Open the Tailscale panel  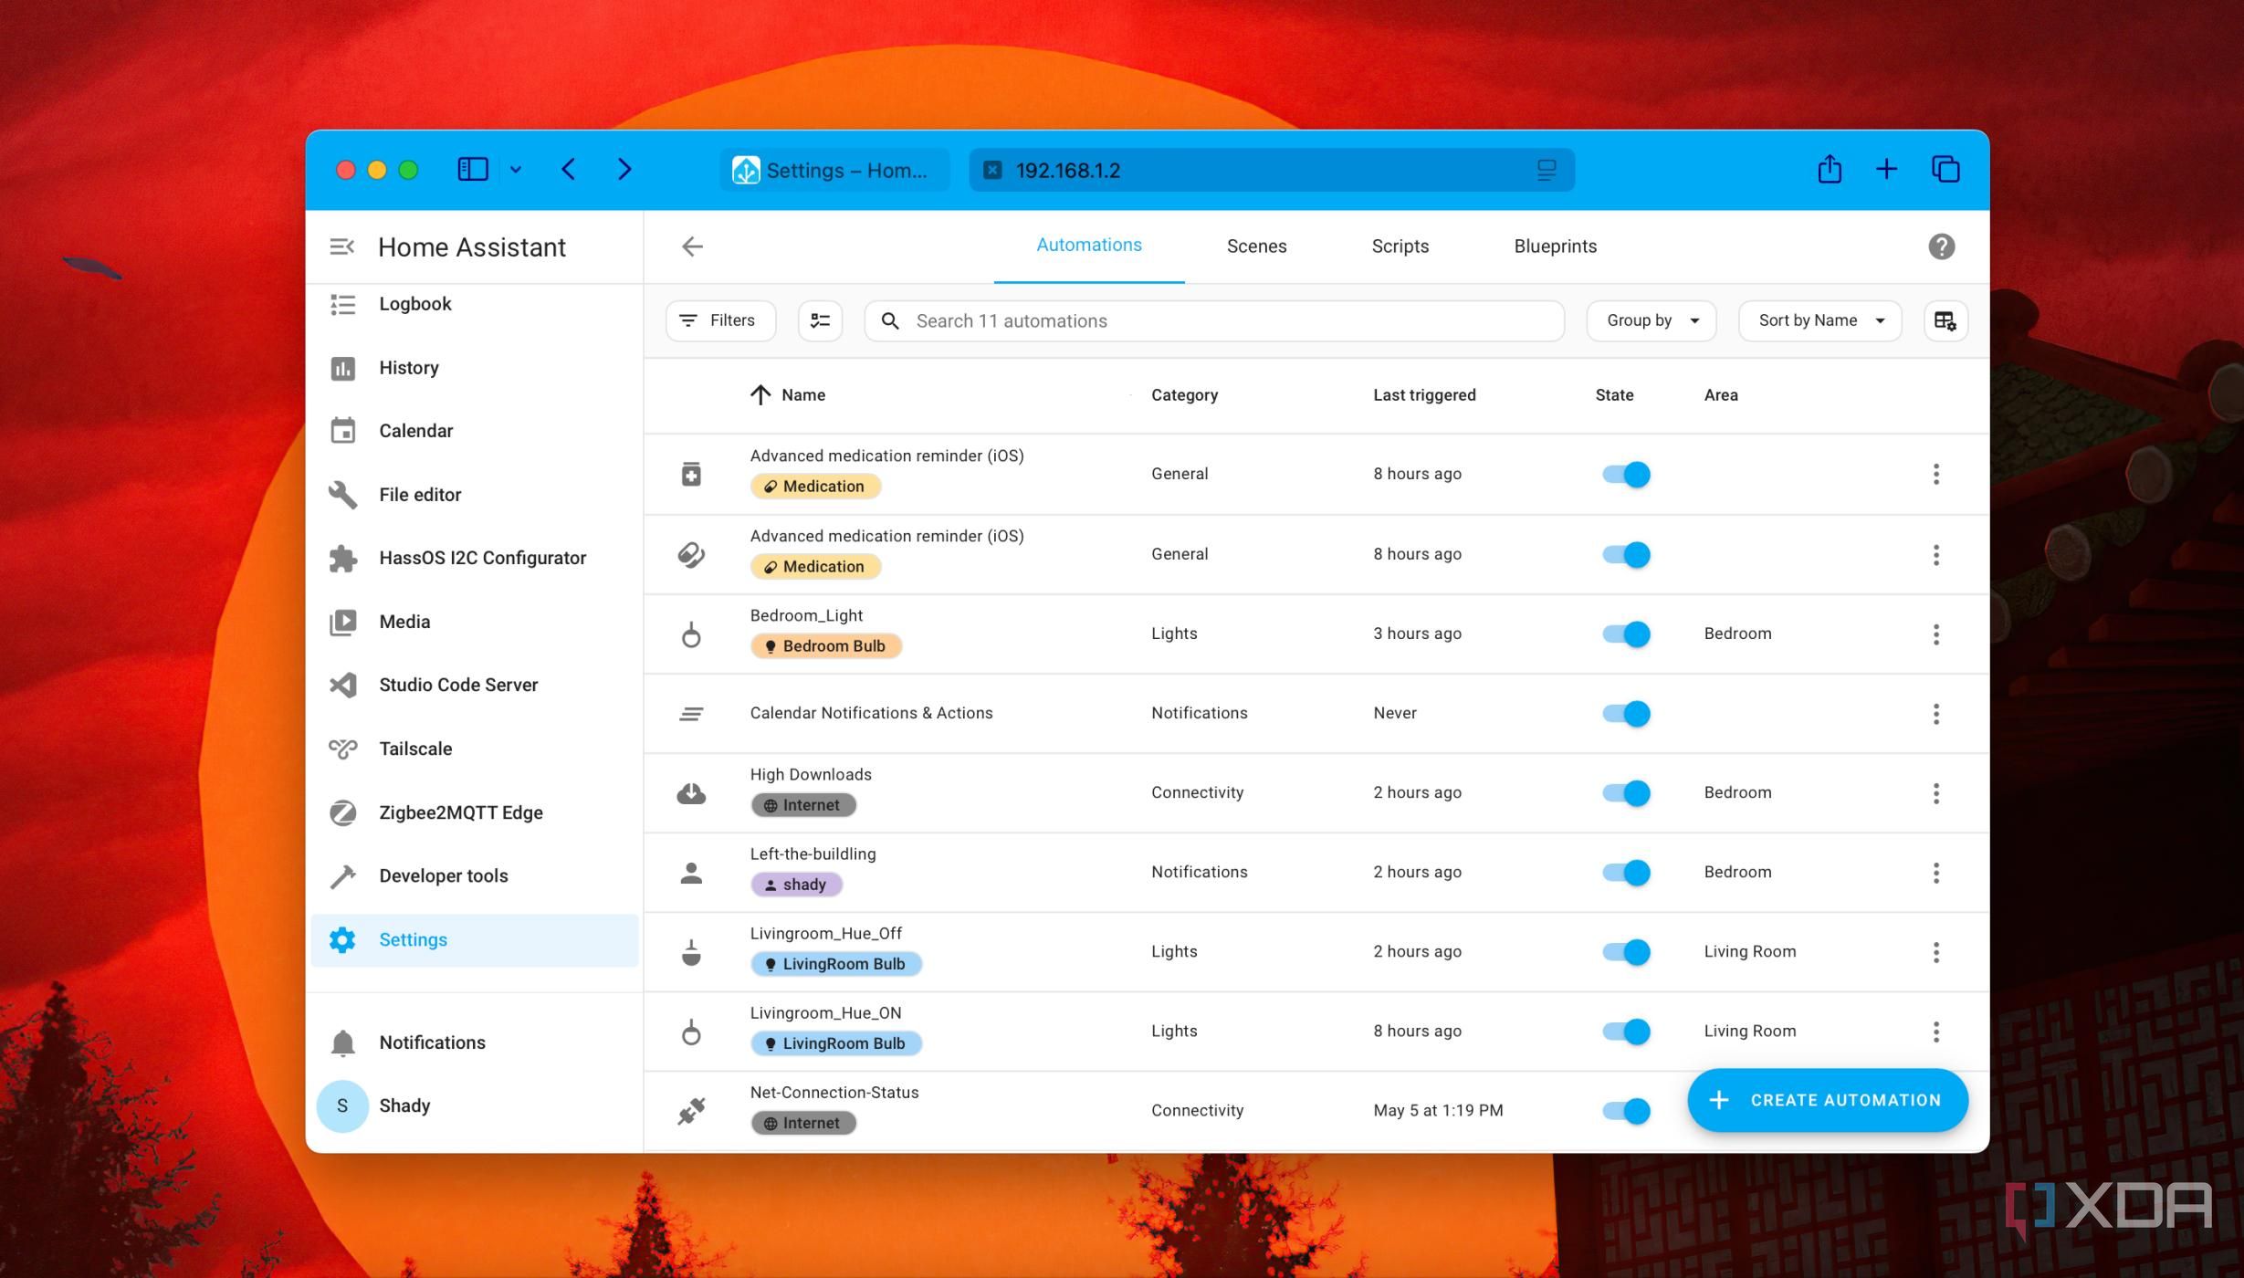(x=474, y=749)
